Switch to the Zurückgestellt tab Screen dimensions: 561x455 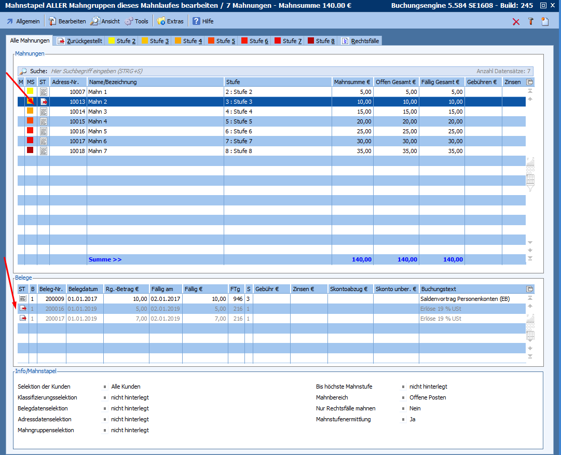click(80, 41)
